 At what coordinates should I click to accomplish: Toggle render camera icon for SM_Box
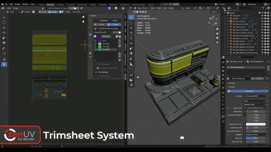point(268,19)
